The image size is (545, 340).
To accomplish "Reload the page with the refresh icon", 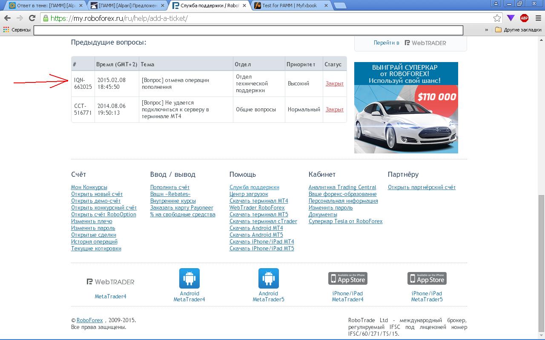I will 32,18.
